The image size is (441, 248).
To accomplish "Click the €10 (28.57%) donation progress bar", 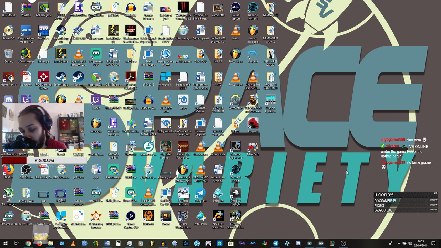I will pyautogui.click(x=44, y=161).
